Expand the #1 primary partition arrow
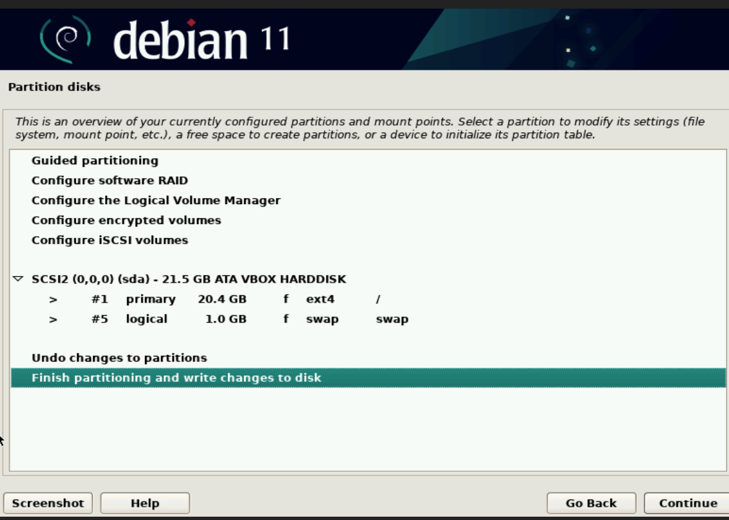The height and width of the screenshot is (520, 729). 53,299
